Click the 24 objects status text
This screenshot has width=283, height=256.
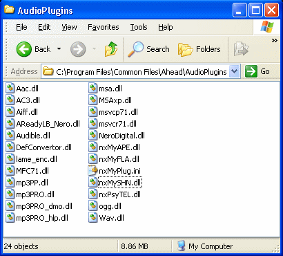pos(21,246)
